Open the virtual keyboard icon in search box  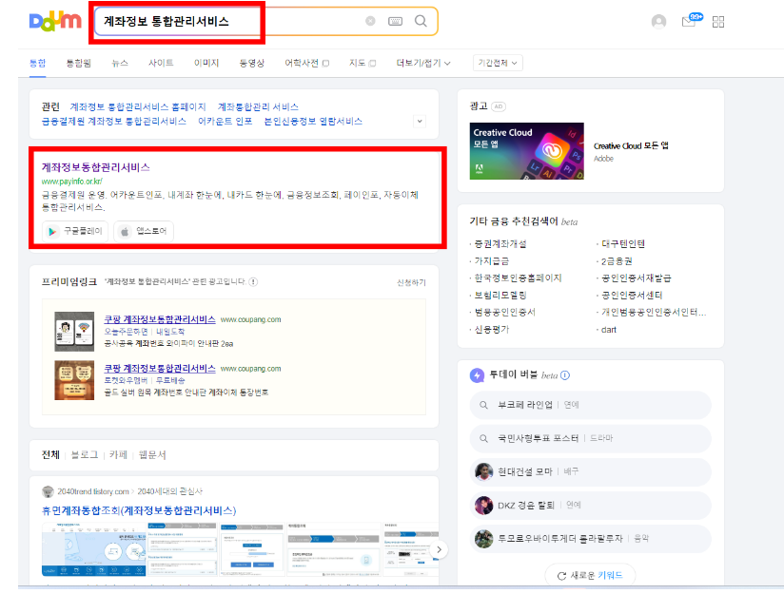click(x=395, y=21)
